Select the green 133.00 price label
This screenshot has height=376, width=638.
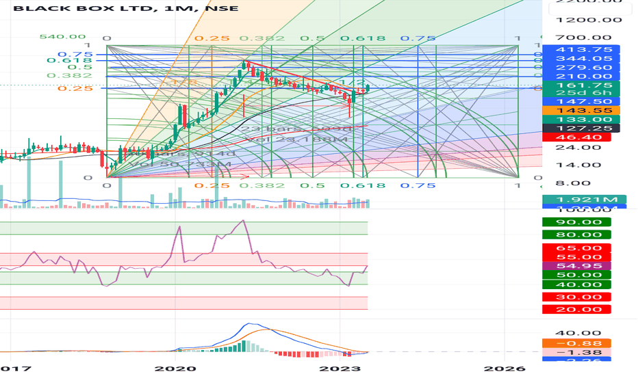coord(580,120)
